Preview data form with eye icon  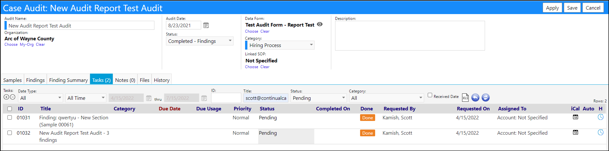[x=320, y=24]
